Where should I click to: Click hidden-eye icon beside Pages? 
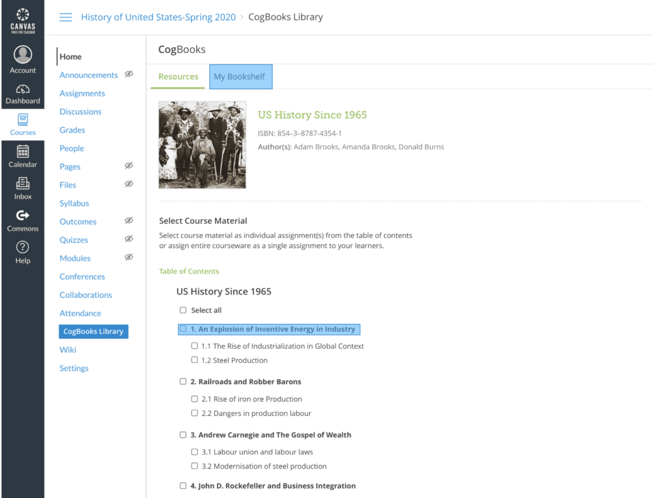click(x=129, y=166)
